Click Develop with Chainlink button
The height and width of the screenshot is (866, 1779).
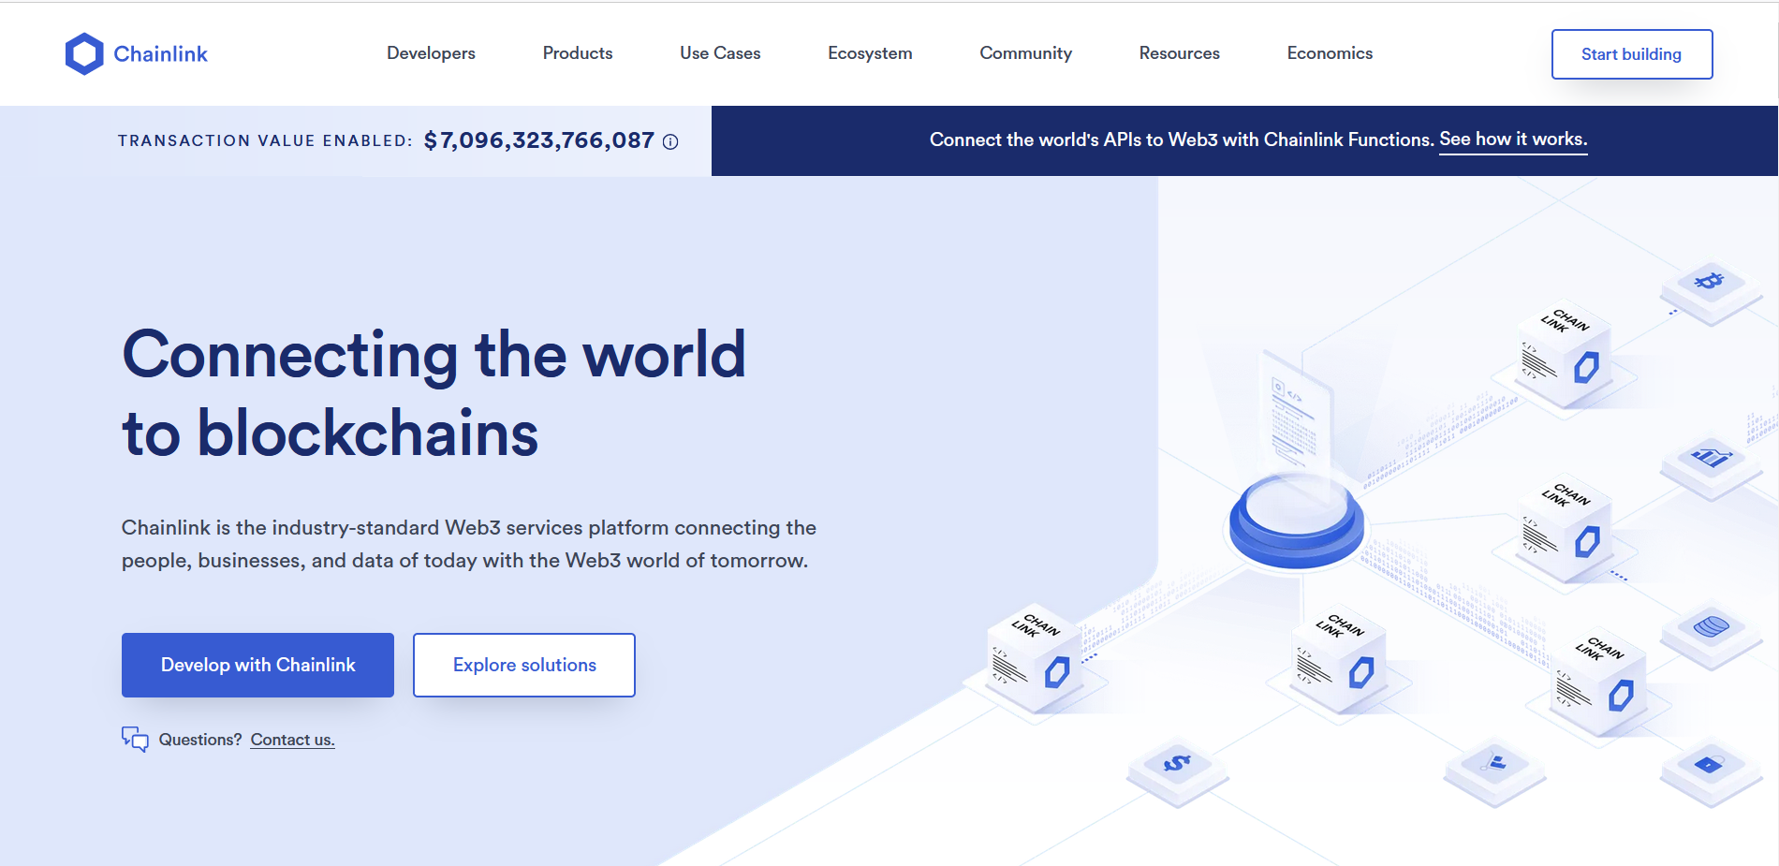257,665
